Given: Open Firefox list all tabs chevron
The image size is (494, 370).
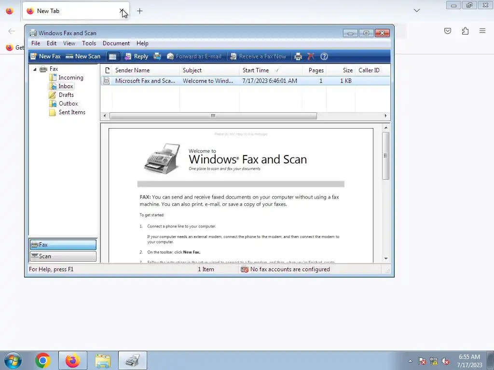Looking at the screenshot, I should pos(416,11).
